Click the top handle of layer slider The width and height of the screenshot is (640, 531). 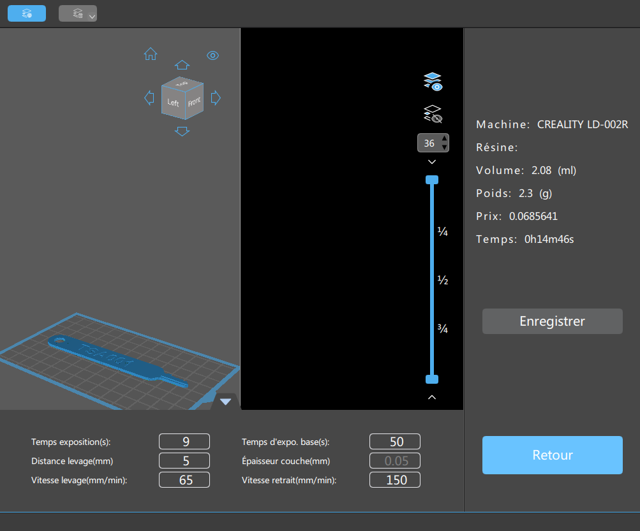point(432,180)
